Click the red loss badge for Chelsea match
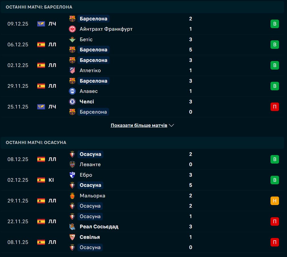Screen dimensions: 287x257 (274, 107)
